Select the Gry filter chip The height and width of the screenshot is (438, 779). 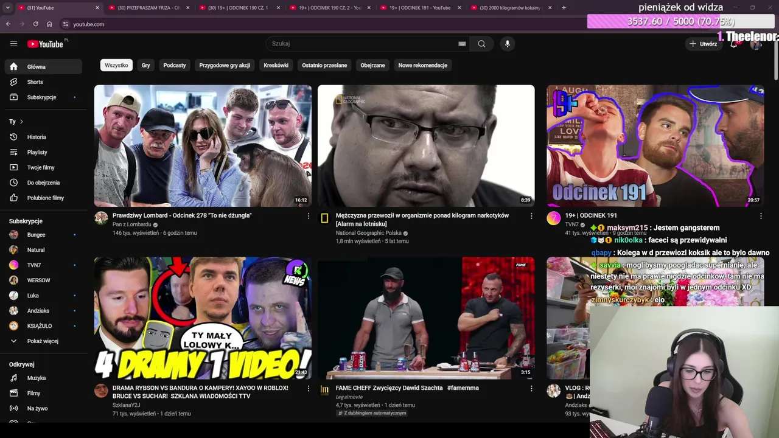[146, 65]
